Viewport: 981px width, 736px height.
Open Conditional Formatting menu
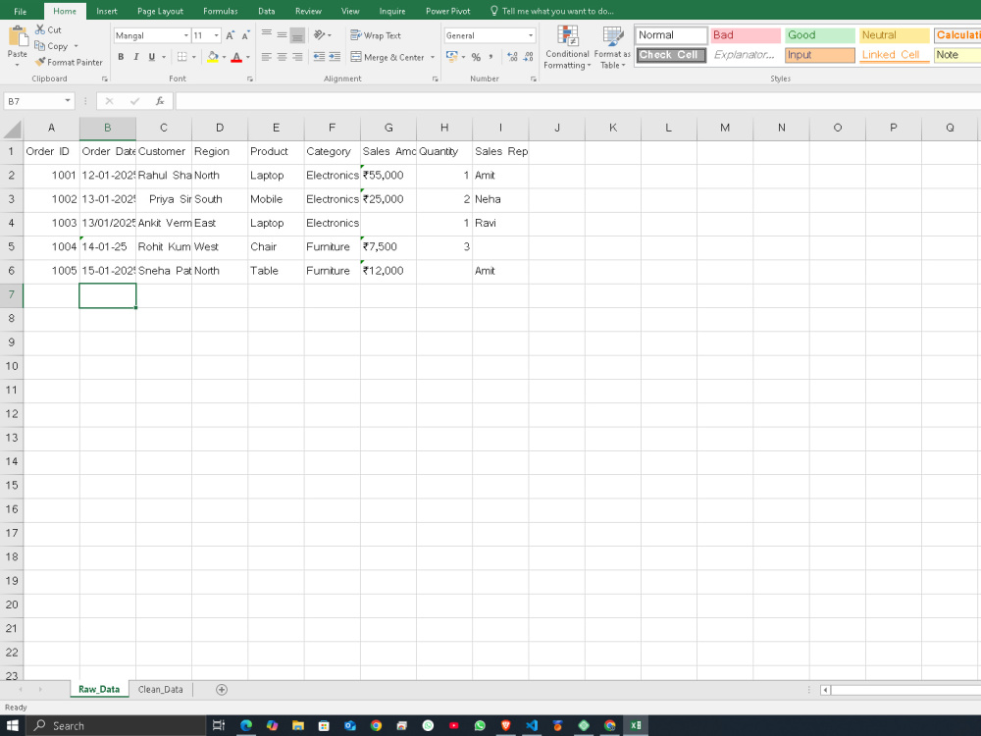click(x=567, y=47)
